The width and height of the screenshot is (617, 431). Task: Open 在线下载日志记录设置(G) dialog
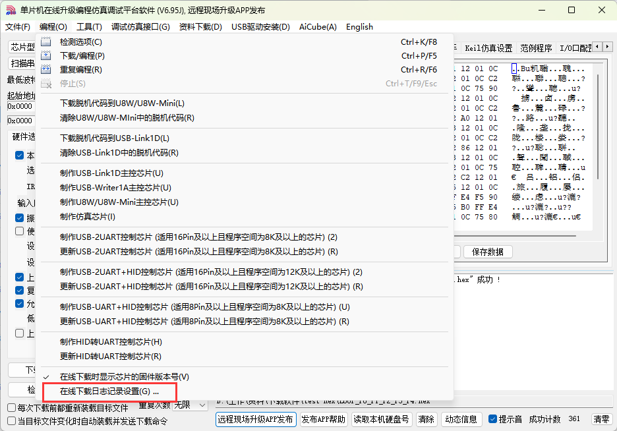point(245,391)
